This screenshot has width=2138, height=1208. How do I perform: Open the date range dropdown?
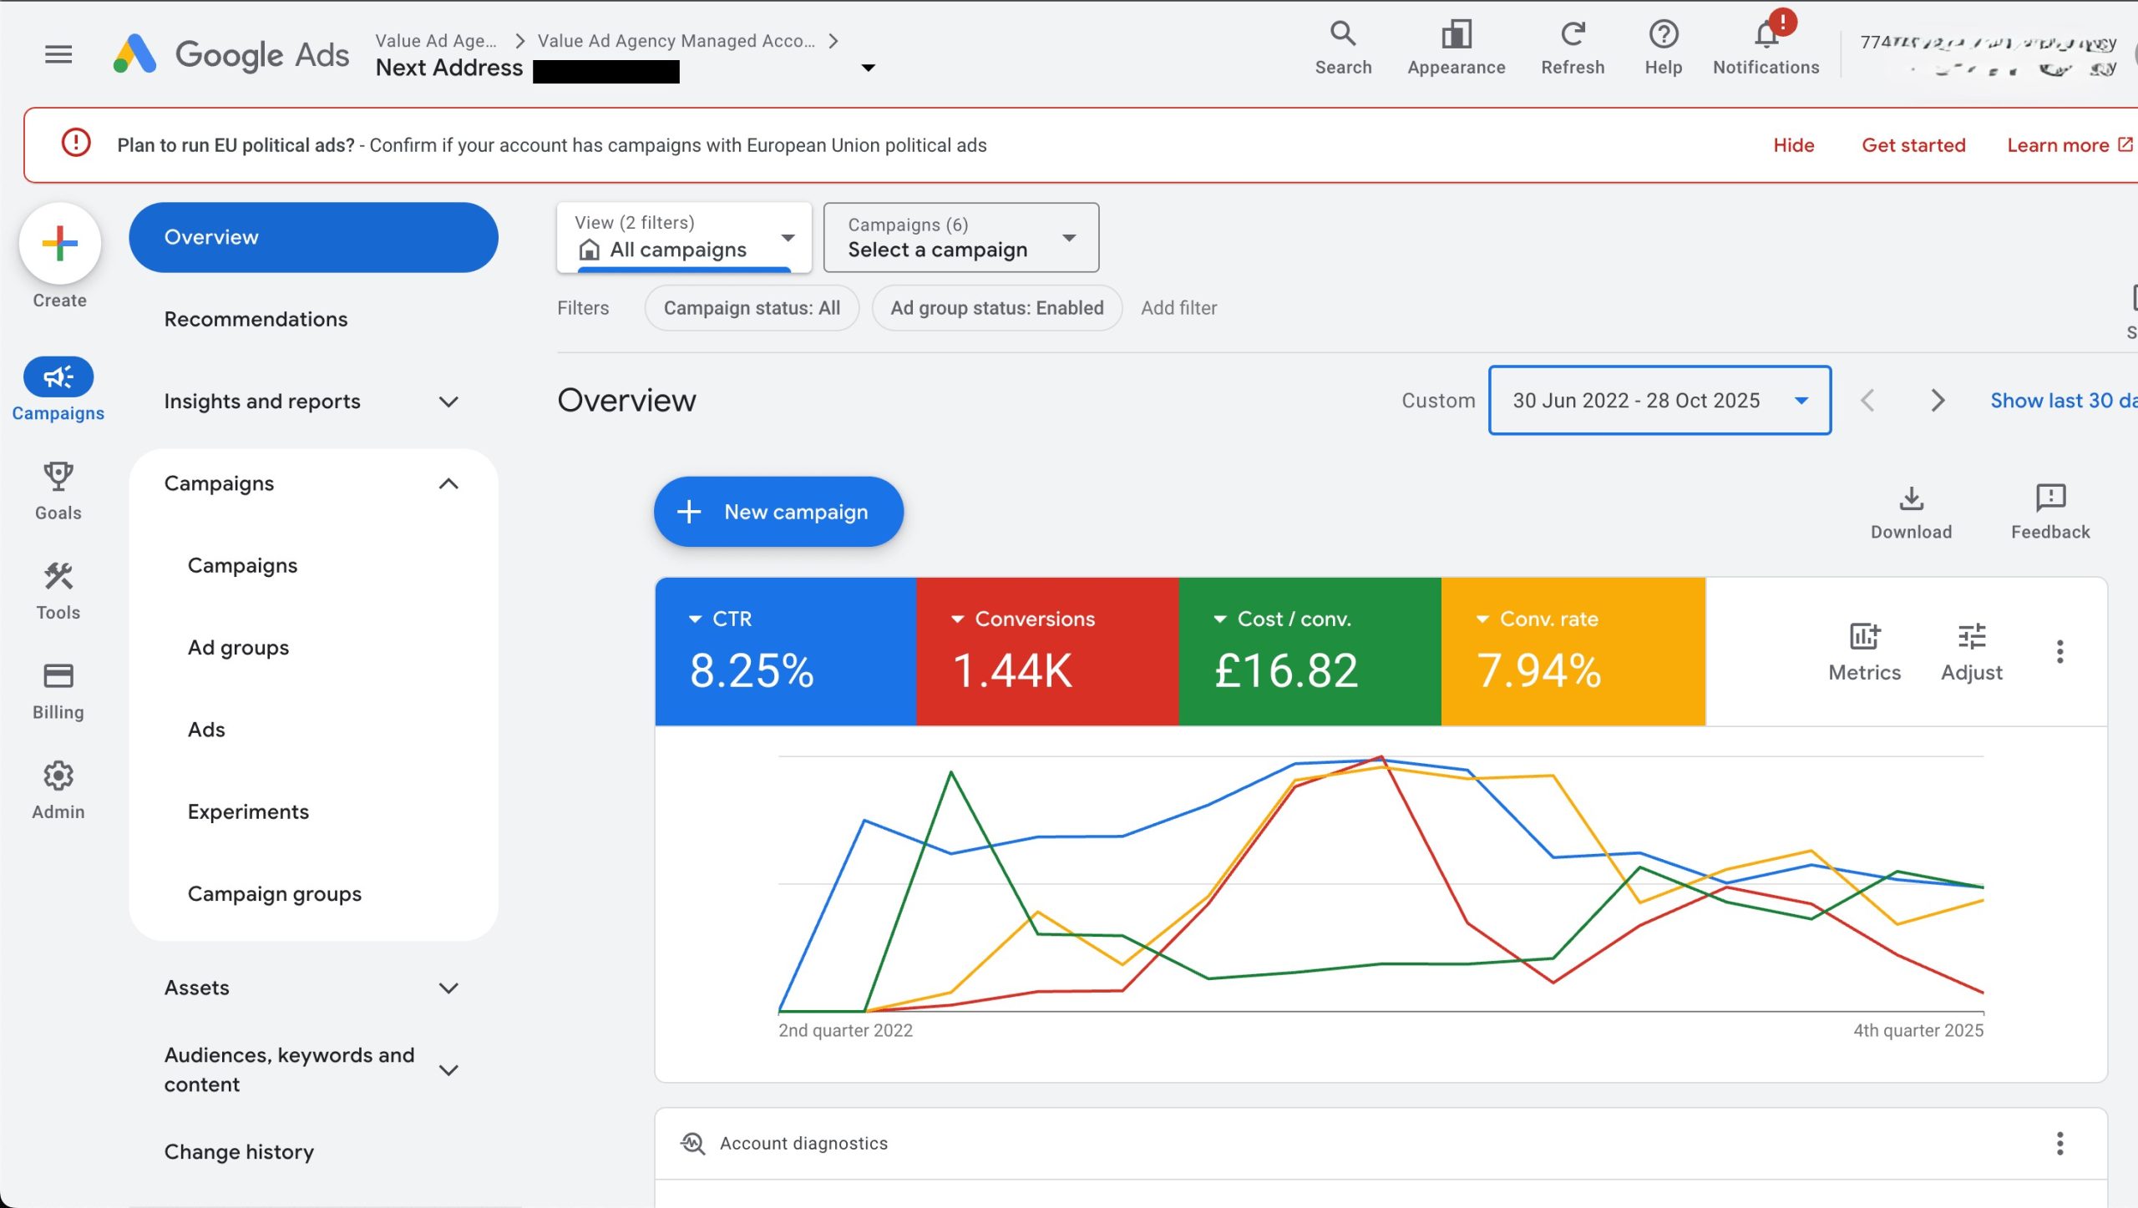click(x=1659, y=401)
